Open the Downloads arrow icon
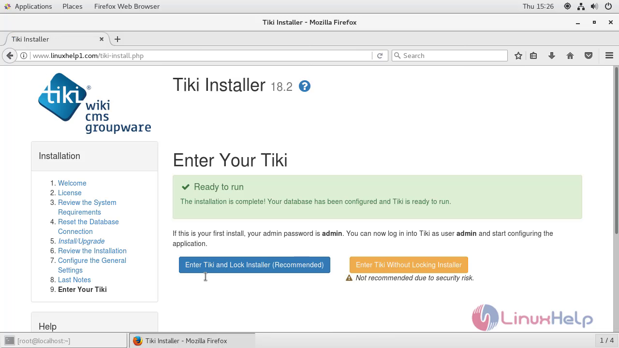 pos(552,56)
